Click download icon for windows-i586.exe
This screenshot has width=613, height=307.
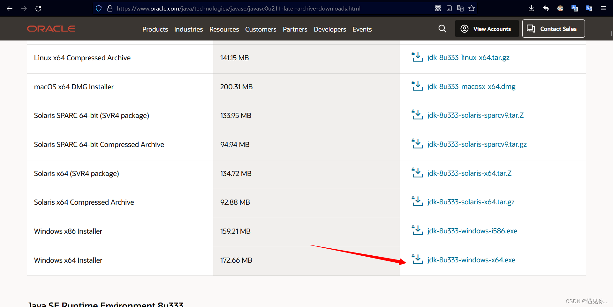(x=417, y=231)
